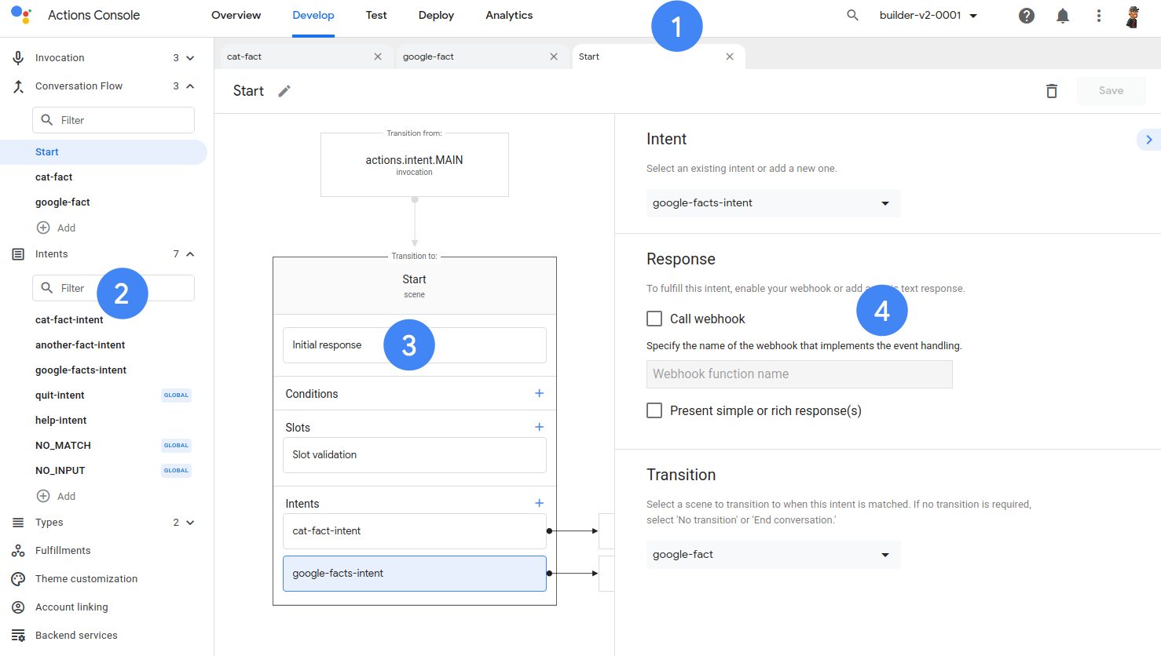This screenshot has height=656, width=1161.
Task: Open the help question mark icon
Action: point(1026,16)
